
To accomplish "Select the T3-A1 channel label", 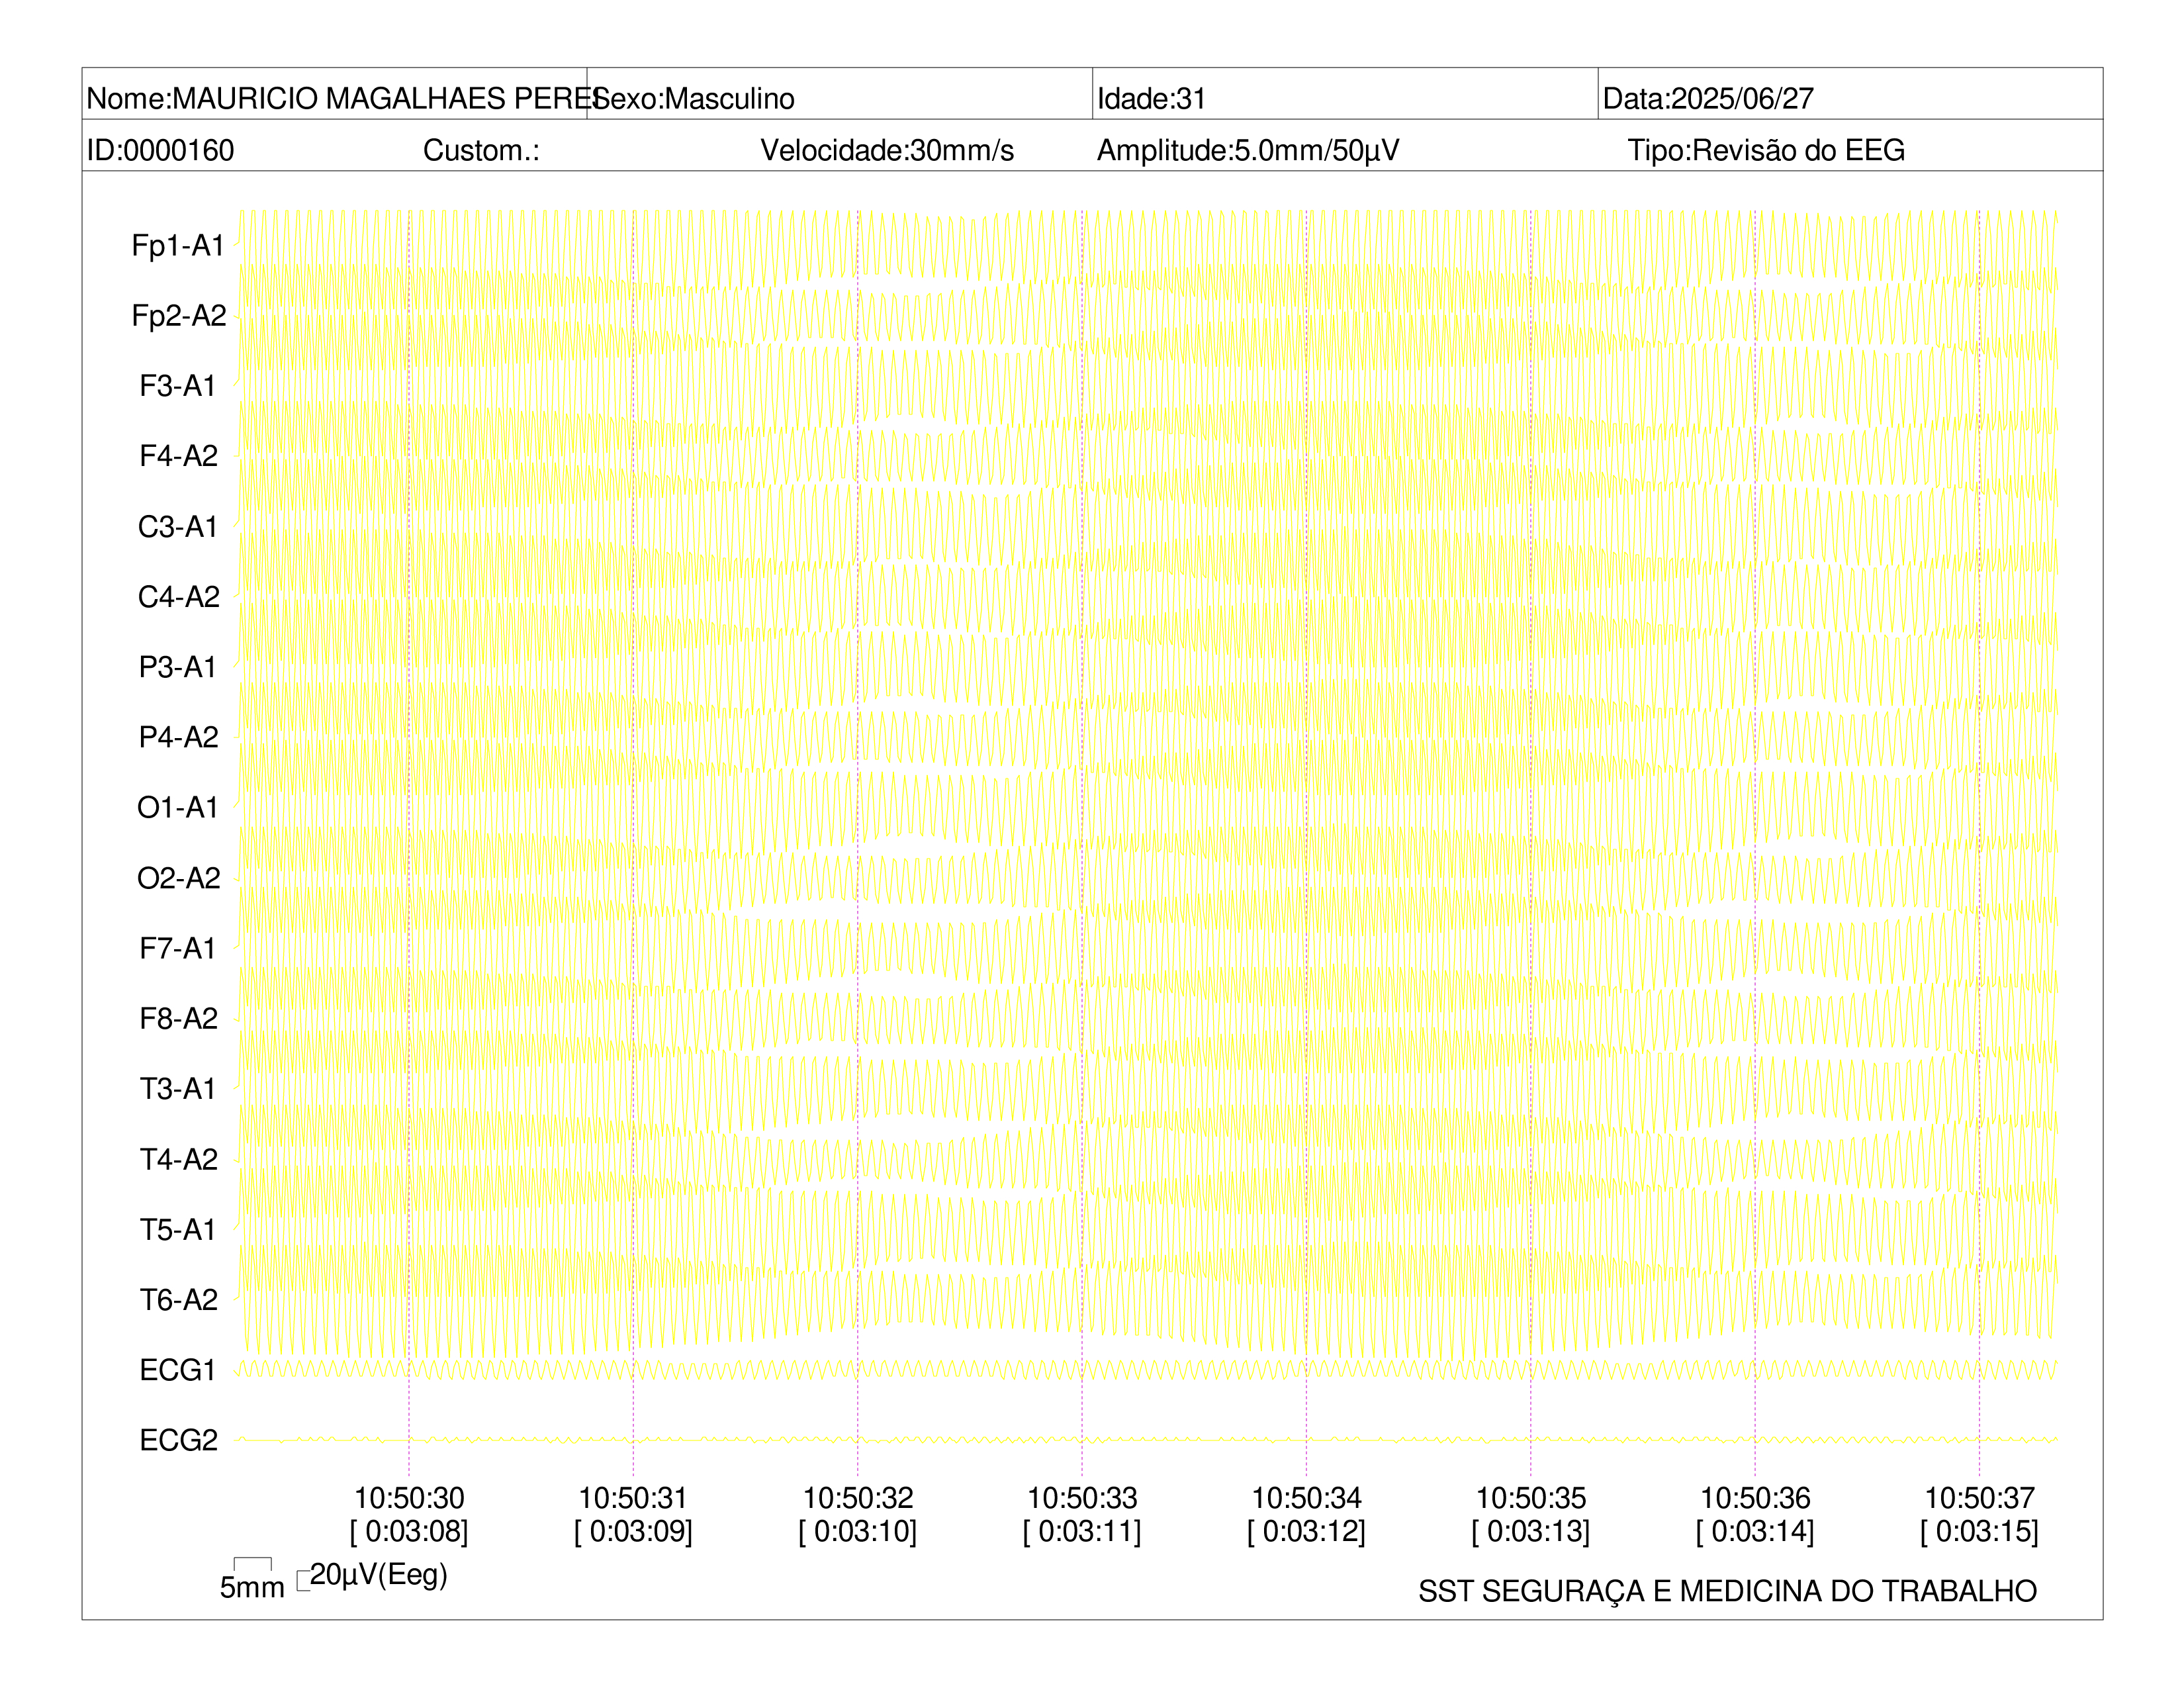I will pos(178,1089).
